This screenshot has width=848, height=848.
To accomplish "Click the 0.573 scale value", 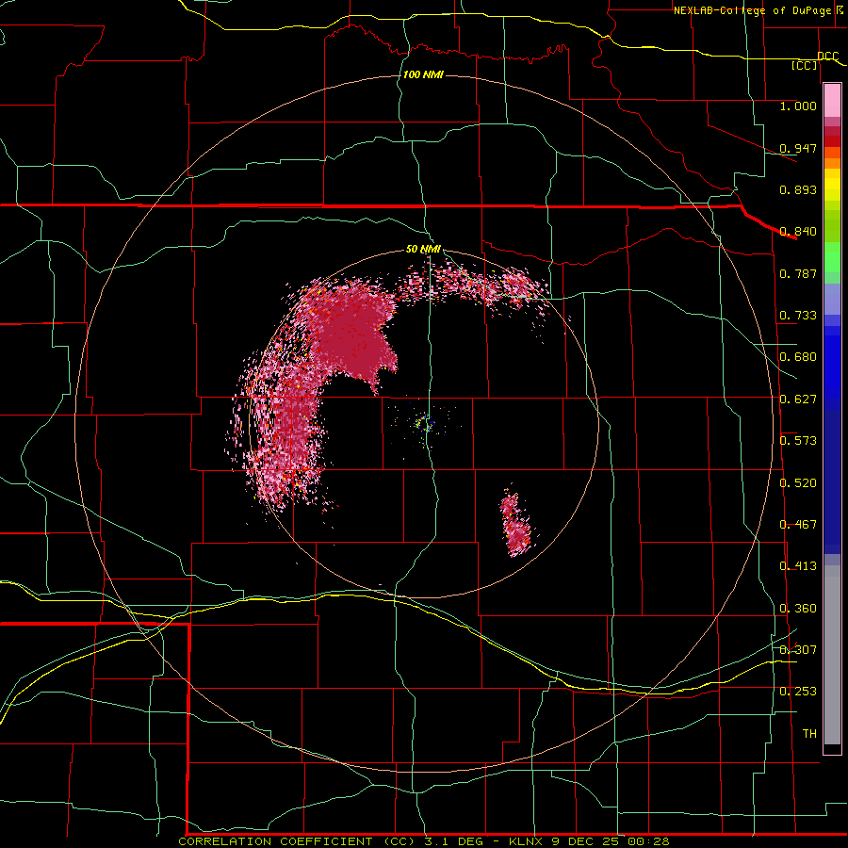I will [x=798, y=440].
